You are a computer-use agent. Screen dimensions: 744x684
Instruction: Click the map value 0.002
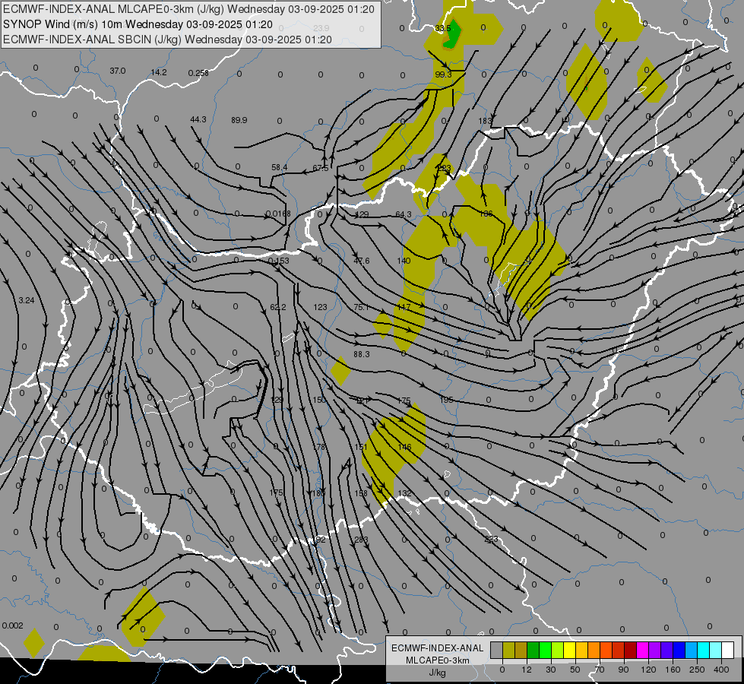(12, 625)
